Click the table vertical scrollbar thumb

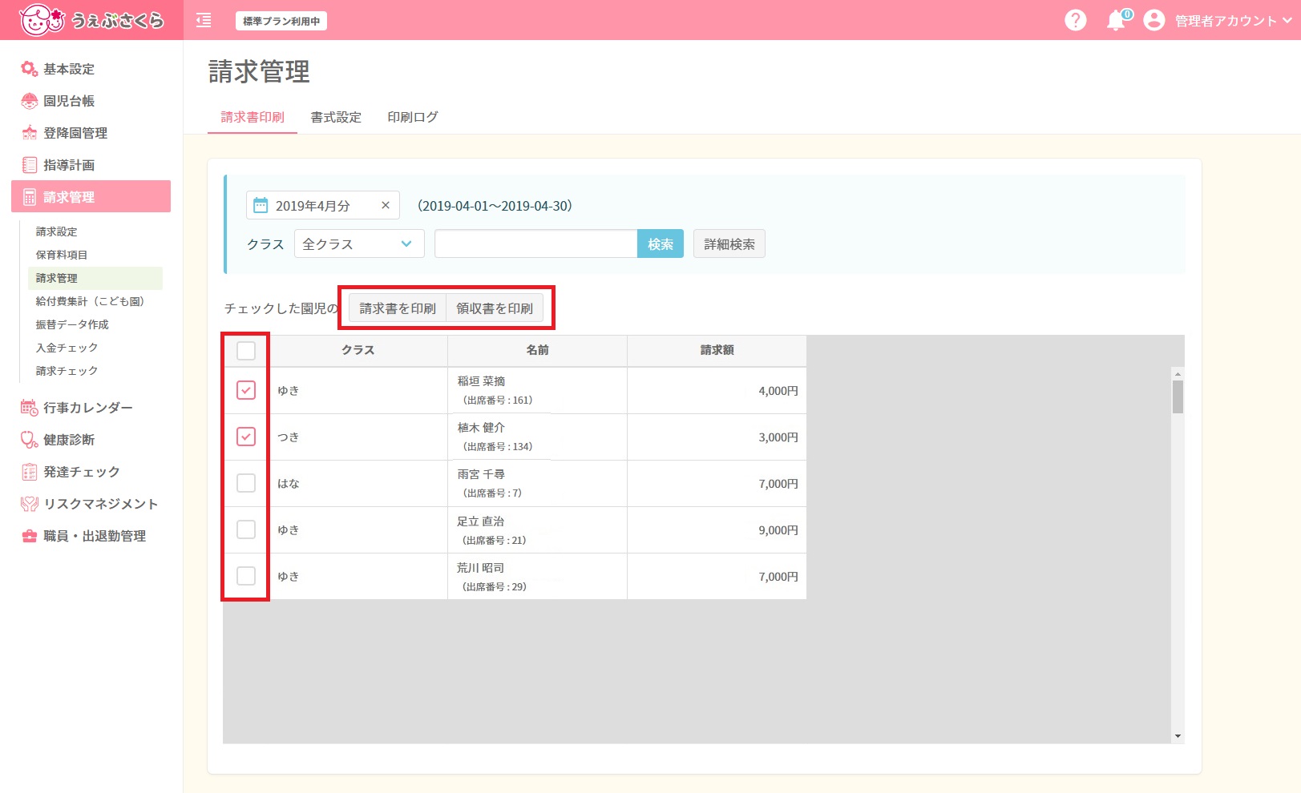pos(1178,396)
